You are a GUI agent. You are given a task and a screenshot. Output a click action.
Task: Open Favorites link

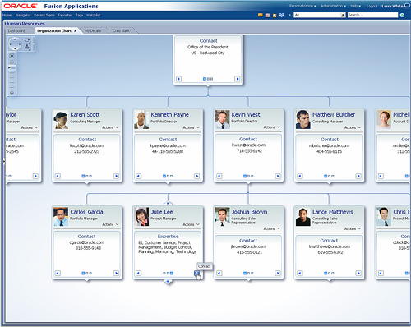coord(65,15)
